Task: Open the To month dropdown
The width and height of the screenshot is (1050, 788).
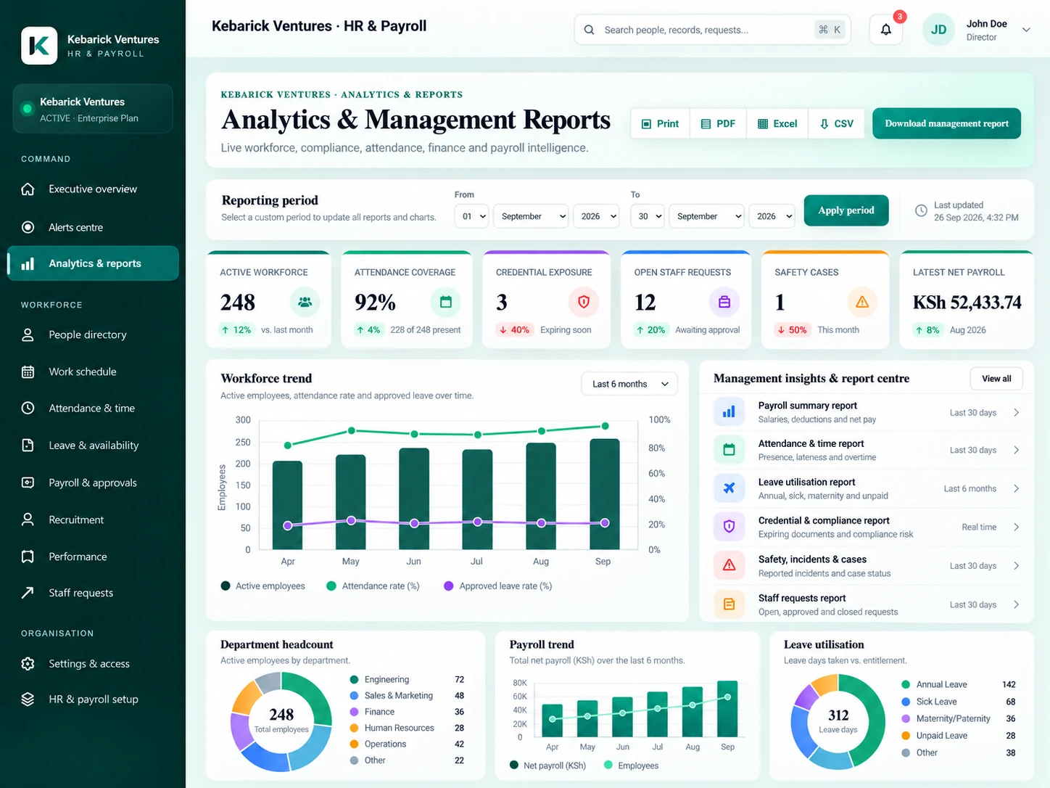Action: tap(706, 216)
